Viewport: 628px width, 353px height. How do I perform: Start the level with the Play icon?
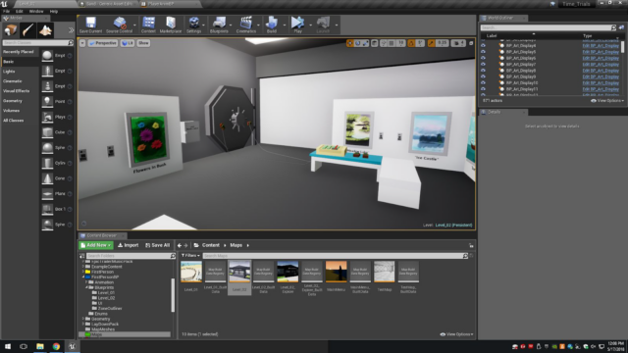point(297,25)
